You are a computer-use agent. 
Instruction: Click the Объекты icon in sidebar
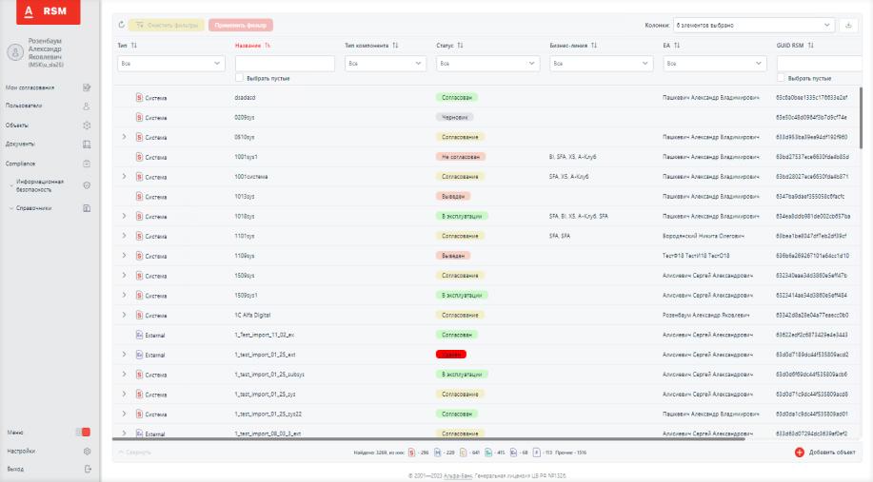pyautogui.click(x=87, y=125)
